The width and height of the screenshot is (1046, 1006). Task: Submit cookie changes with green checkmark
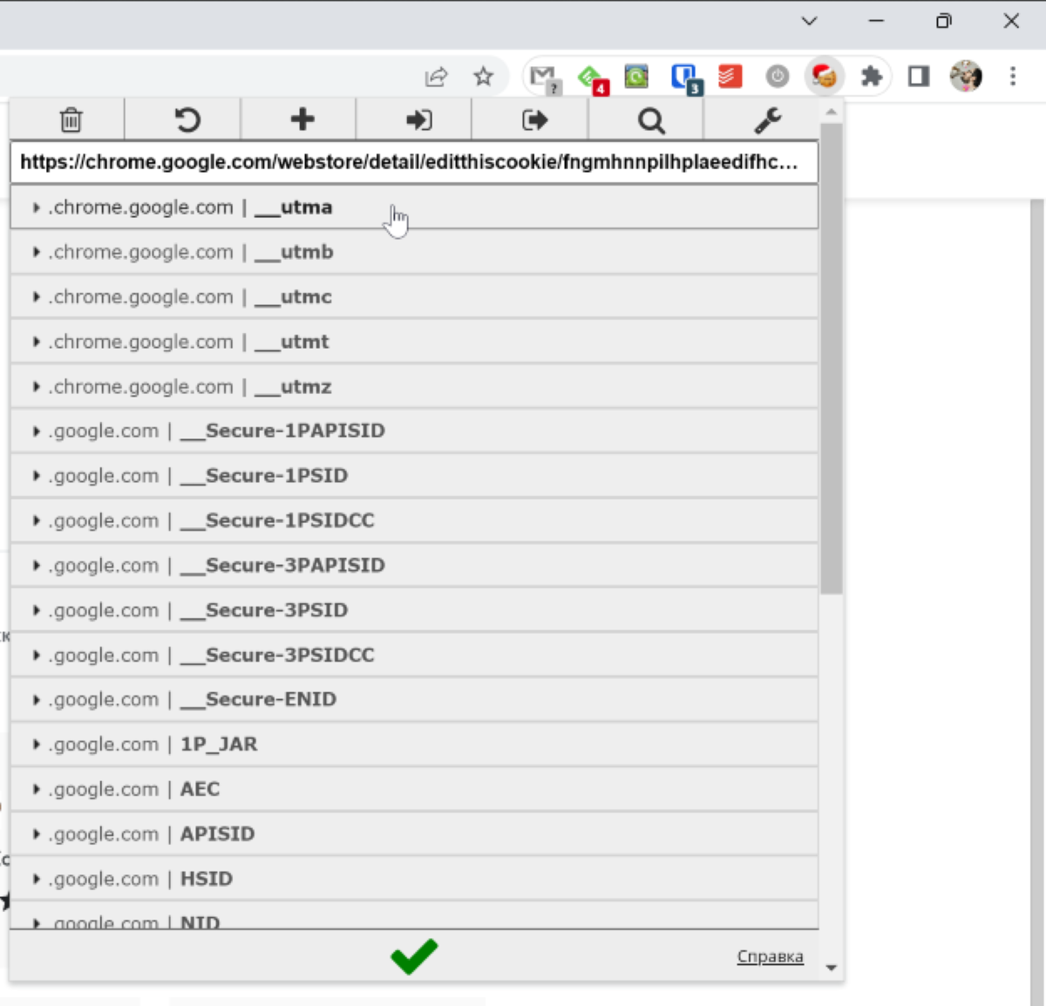[414, 956]
